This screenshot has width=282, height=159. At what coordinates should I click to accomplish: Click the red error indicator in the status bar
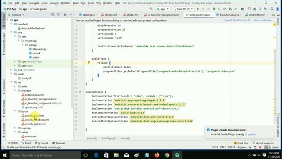tap(260, 147)
